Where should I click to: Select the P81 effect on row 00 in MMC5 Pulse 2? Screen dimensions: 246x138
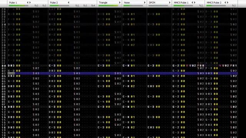point(234,66)
